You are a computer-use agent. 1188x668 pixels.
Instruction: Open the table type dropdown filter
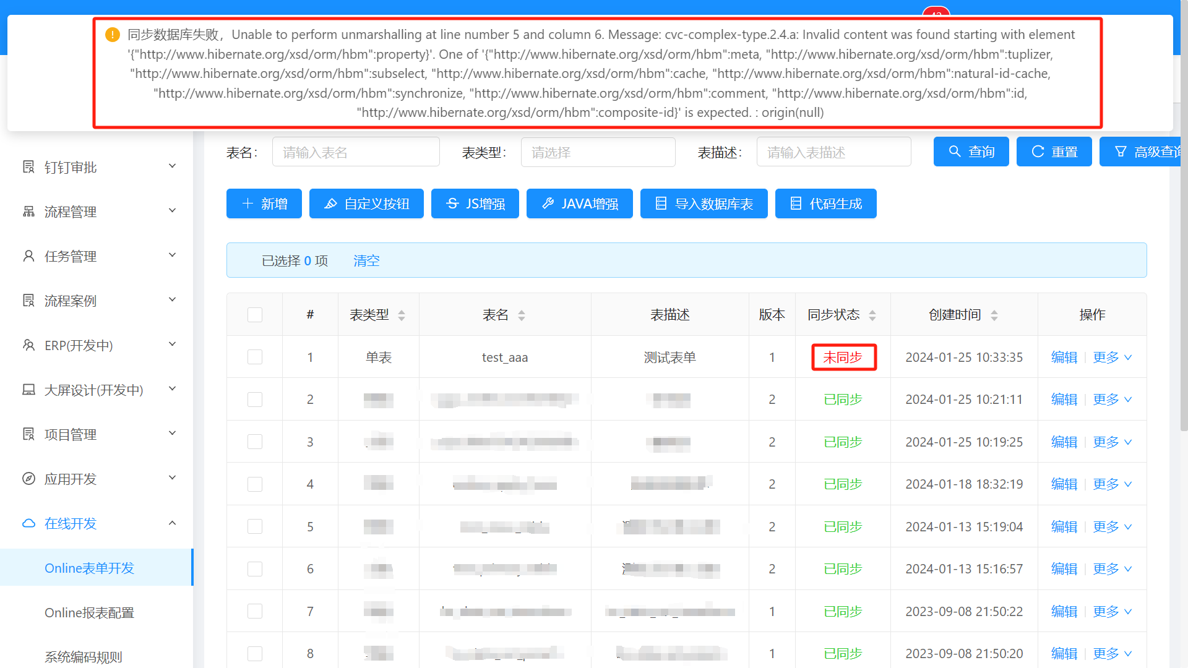598,152
